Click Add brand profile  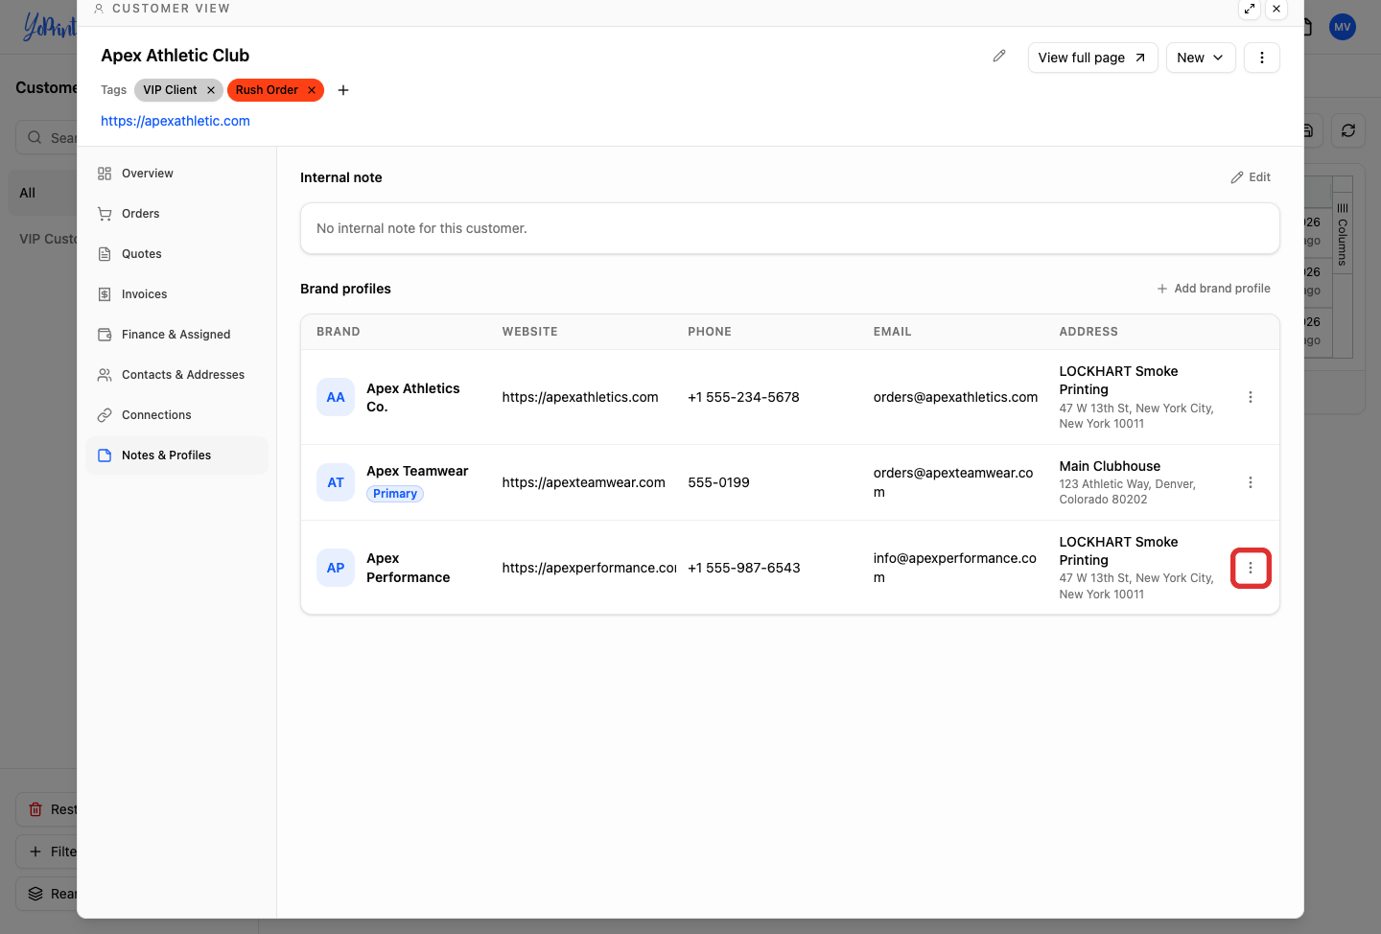(x=1213, y=289)
